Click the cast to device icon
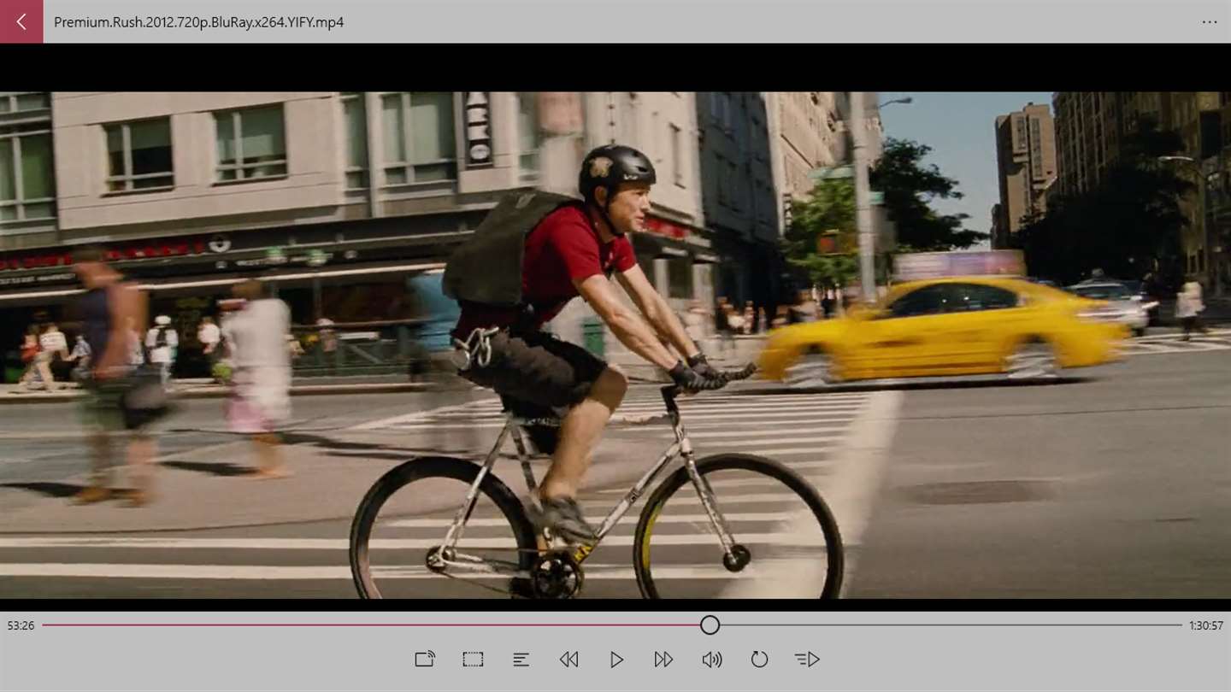The height and width of the screenshot is (692, 1231). 425,660
